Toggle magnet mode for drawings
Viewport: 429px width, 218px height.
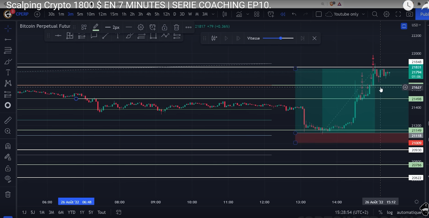(x=8, y=146)
